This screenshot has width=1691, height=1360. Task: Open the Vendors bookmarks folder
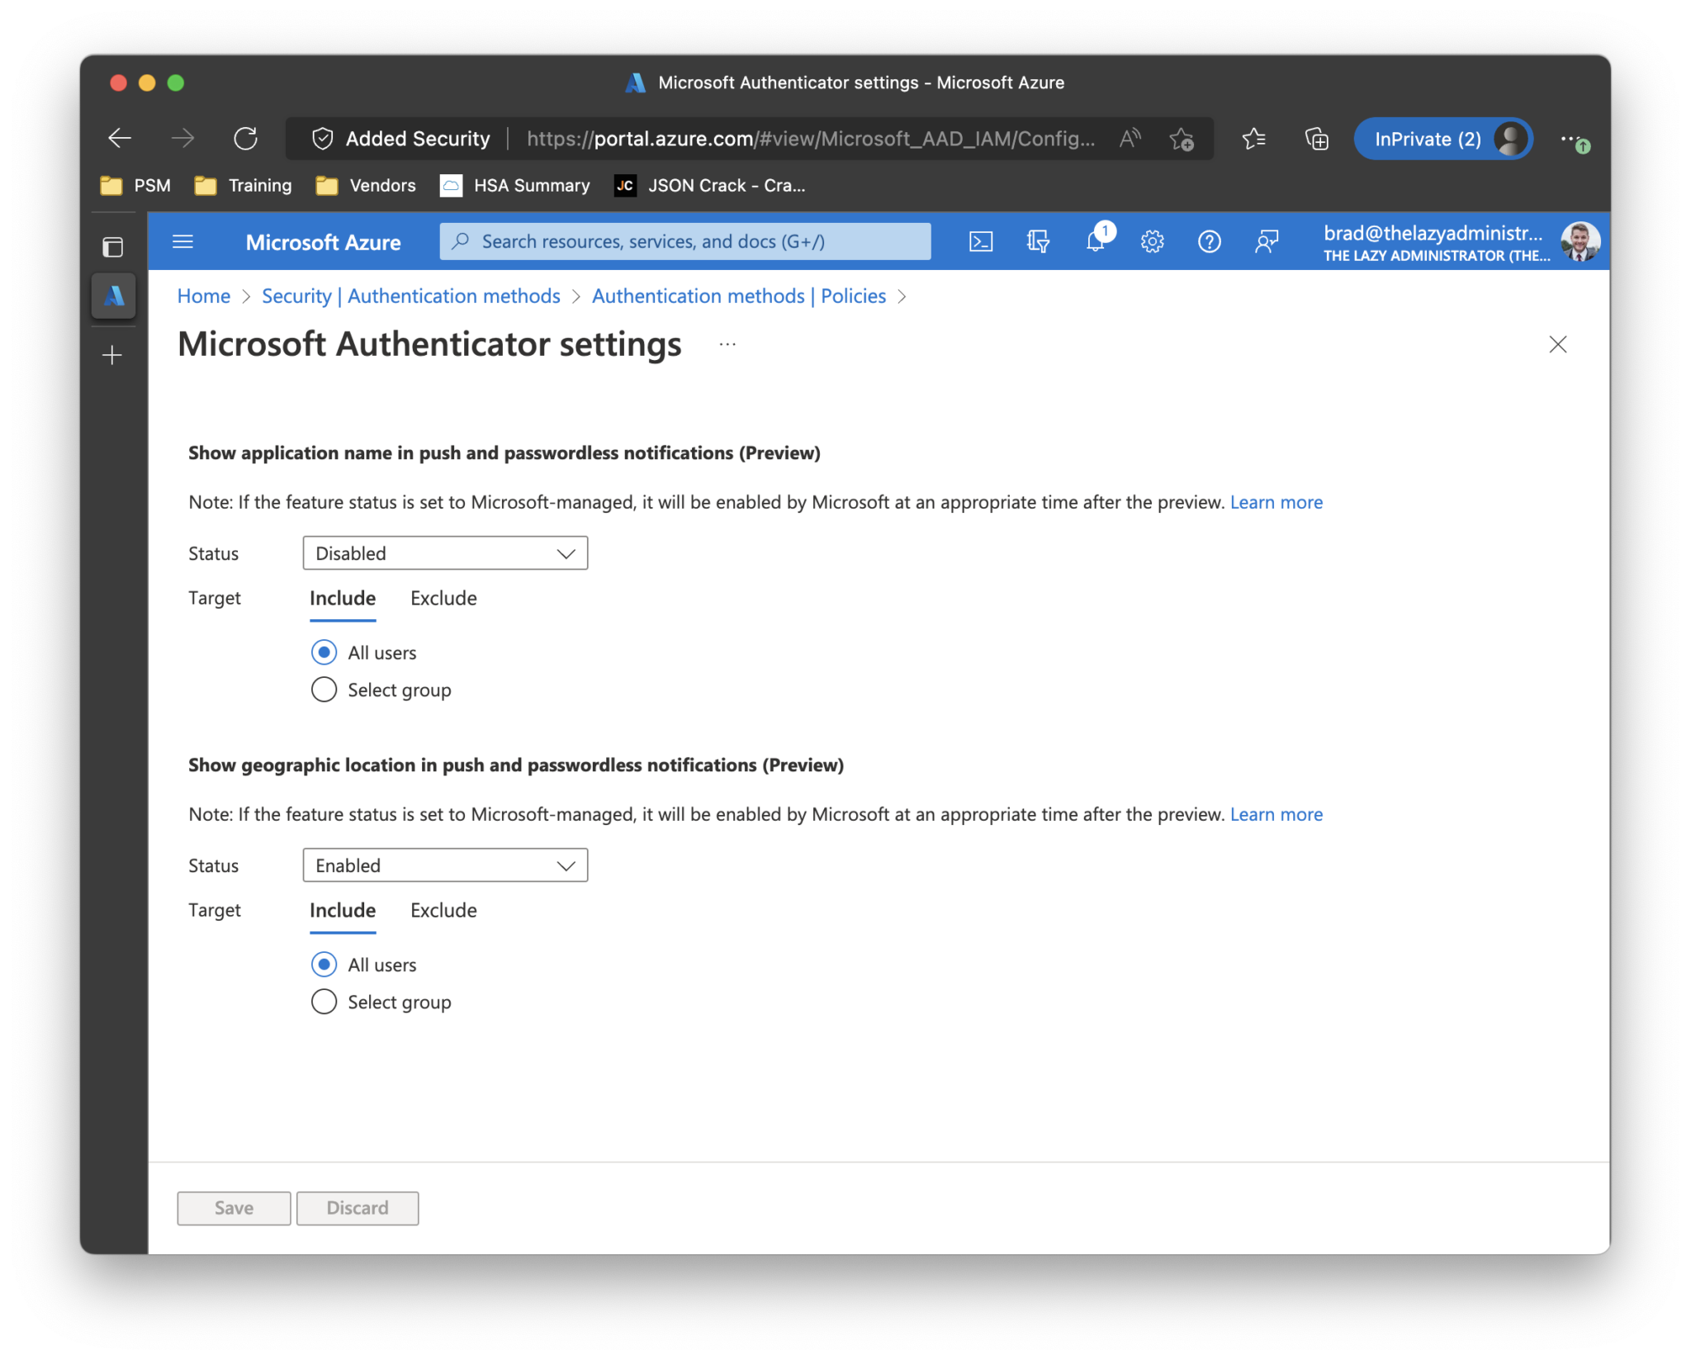(x=366, y=186)
